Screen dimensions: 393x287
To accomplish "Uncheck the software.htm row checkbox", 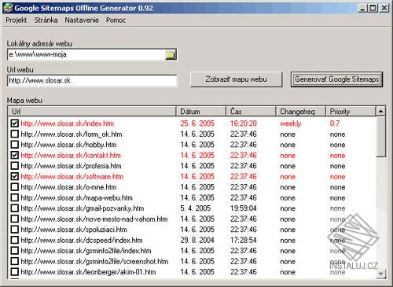I will [x=15, y=176].
